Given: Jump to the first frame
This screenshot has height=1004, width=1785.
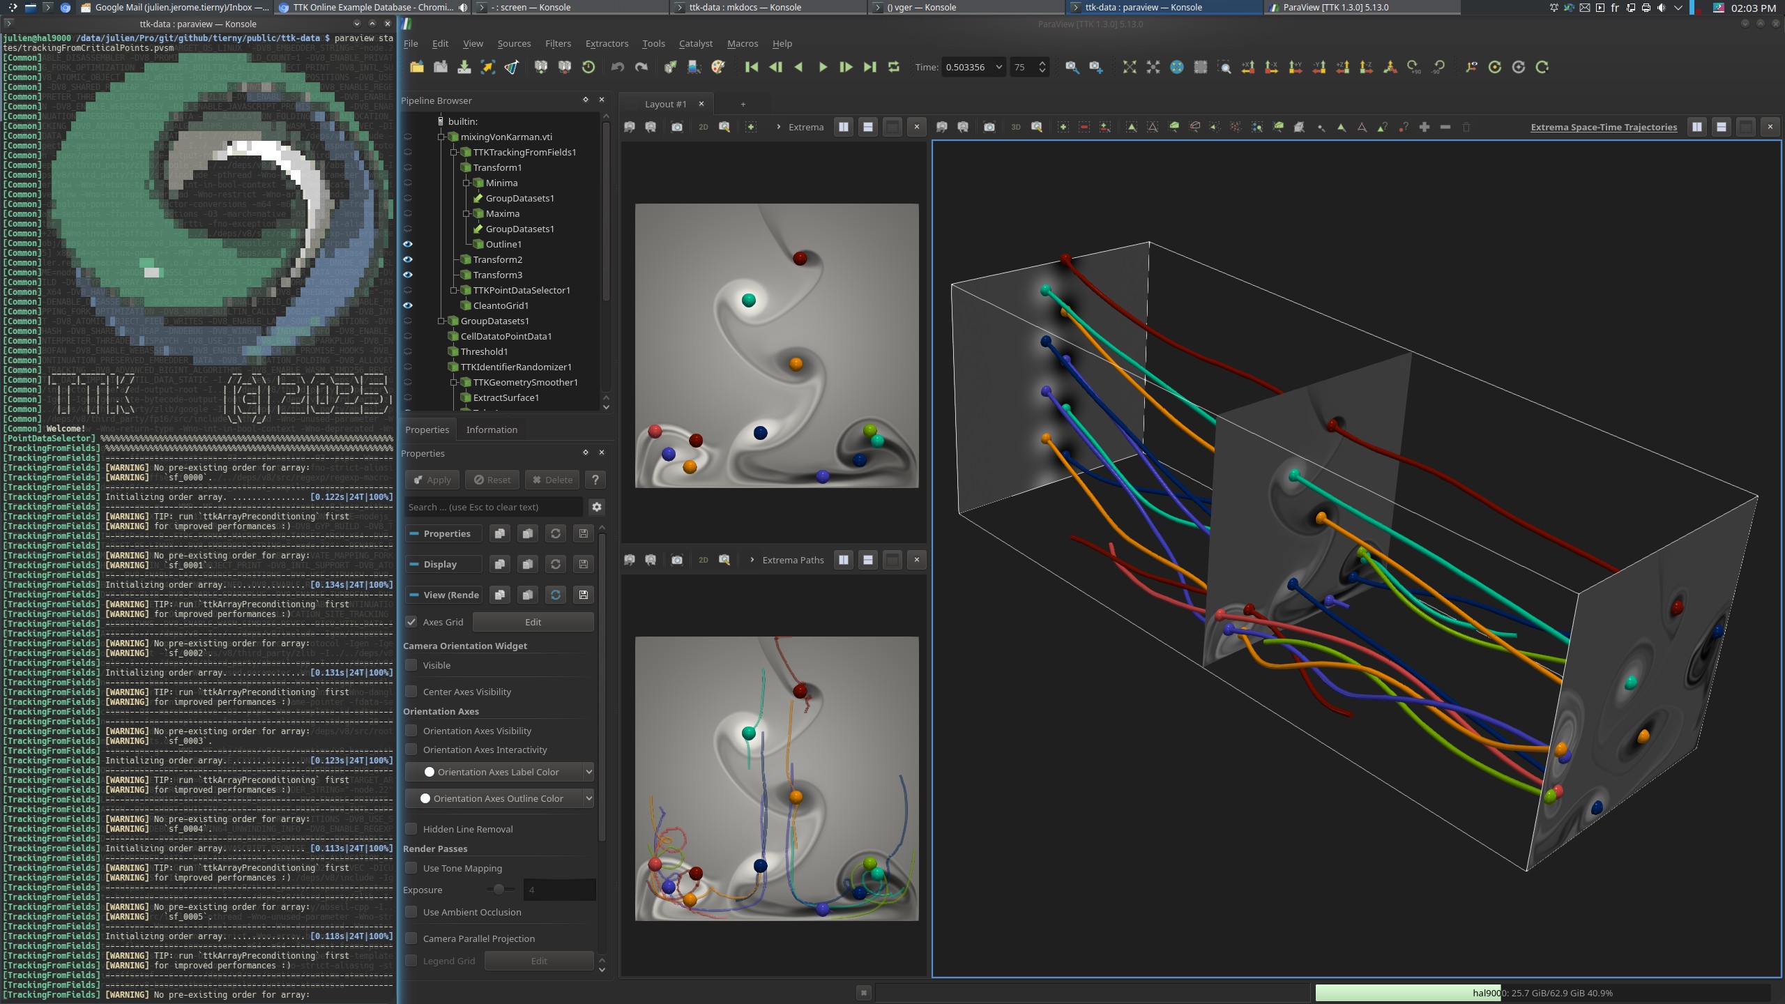Looking at the screenshot, I should pyautogui.click(x=752, y=67).
